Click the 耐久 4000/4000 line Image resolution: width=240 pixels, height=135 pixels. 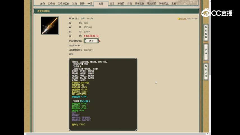point(79,94)
